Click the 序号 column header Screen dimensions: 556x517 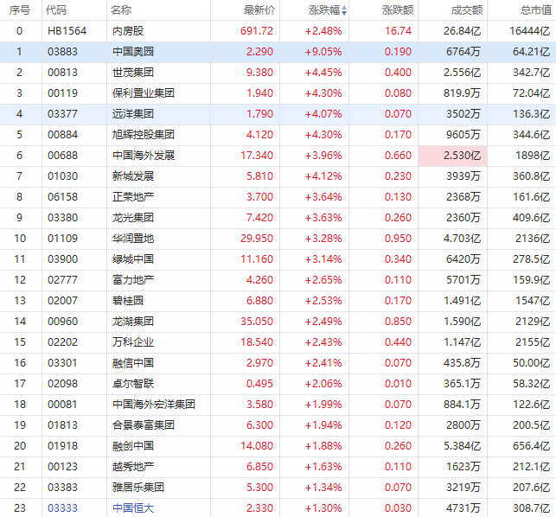coord(20,10)
